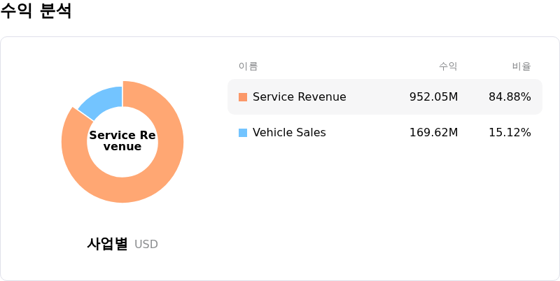560x281 pixels.
Task: Click the 사업별 chart caption
Action: pyautogui.click(x=107, y=244)
